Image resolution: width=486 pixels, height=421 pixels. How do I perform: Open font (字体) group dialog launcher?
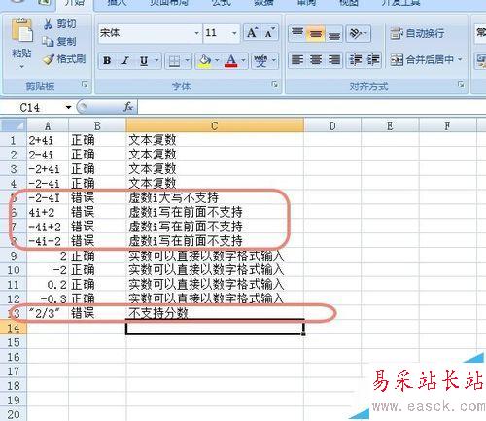coord(275,85)
